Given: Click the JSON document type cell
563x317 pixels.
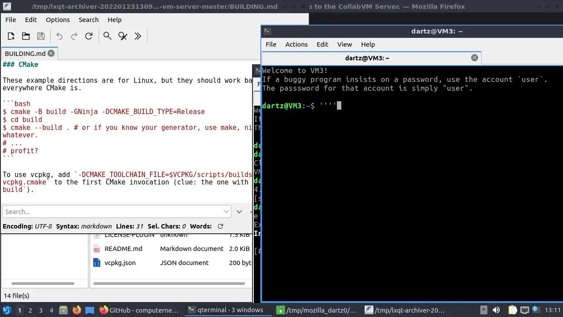Looking at the screenshot, I should point(184,263).
